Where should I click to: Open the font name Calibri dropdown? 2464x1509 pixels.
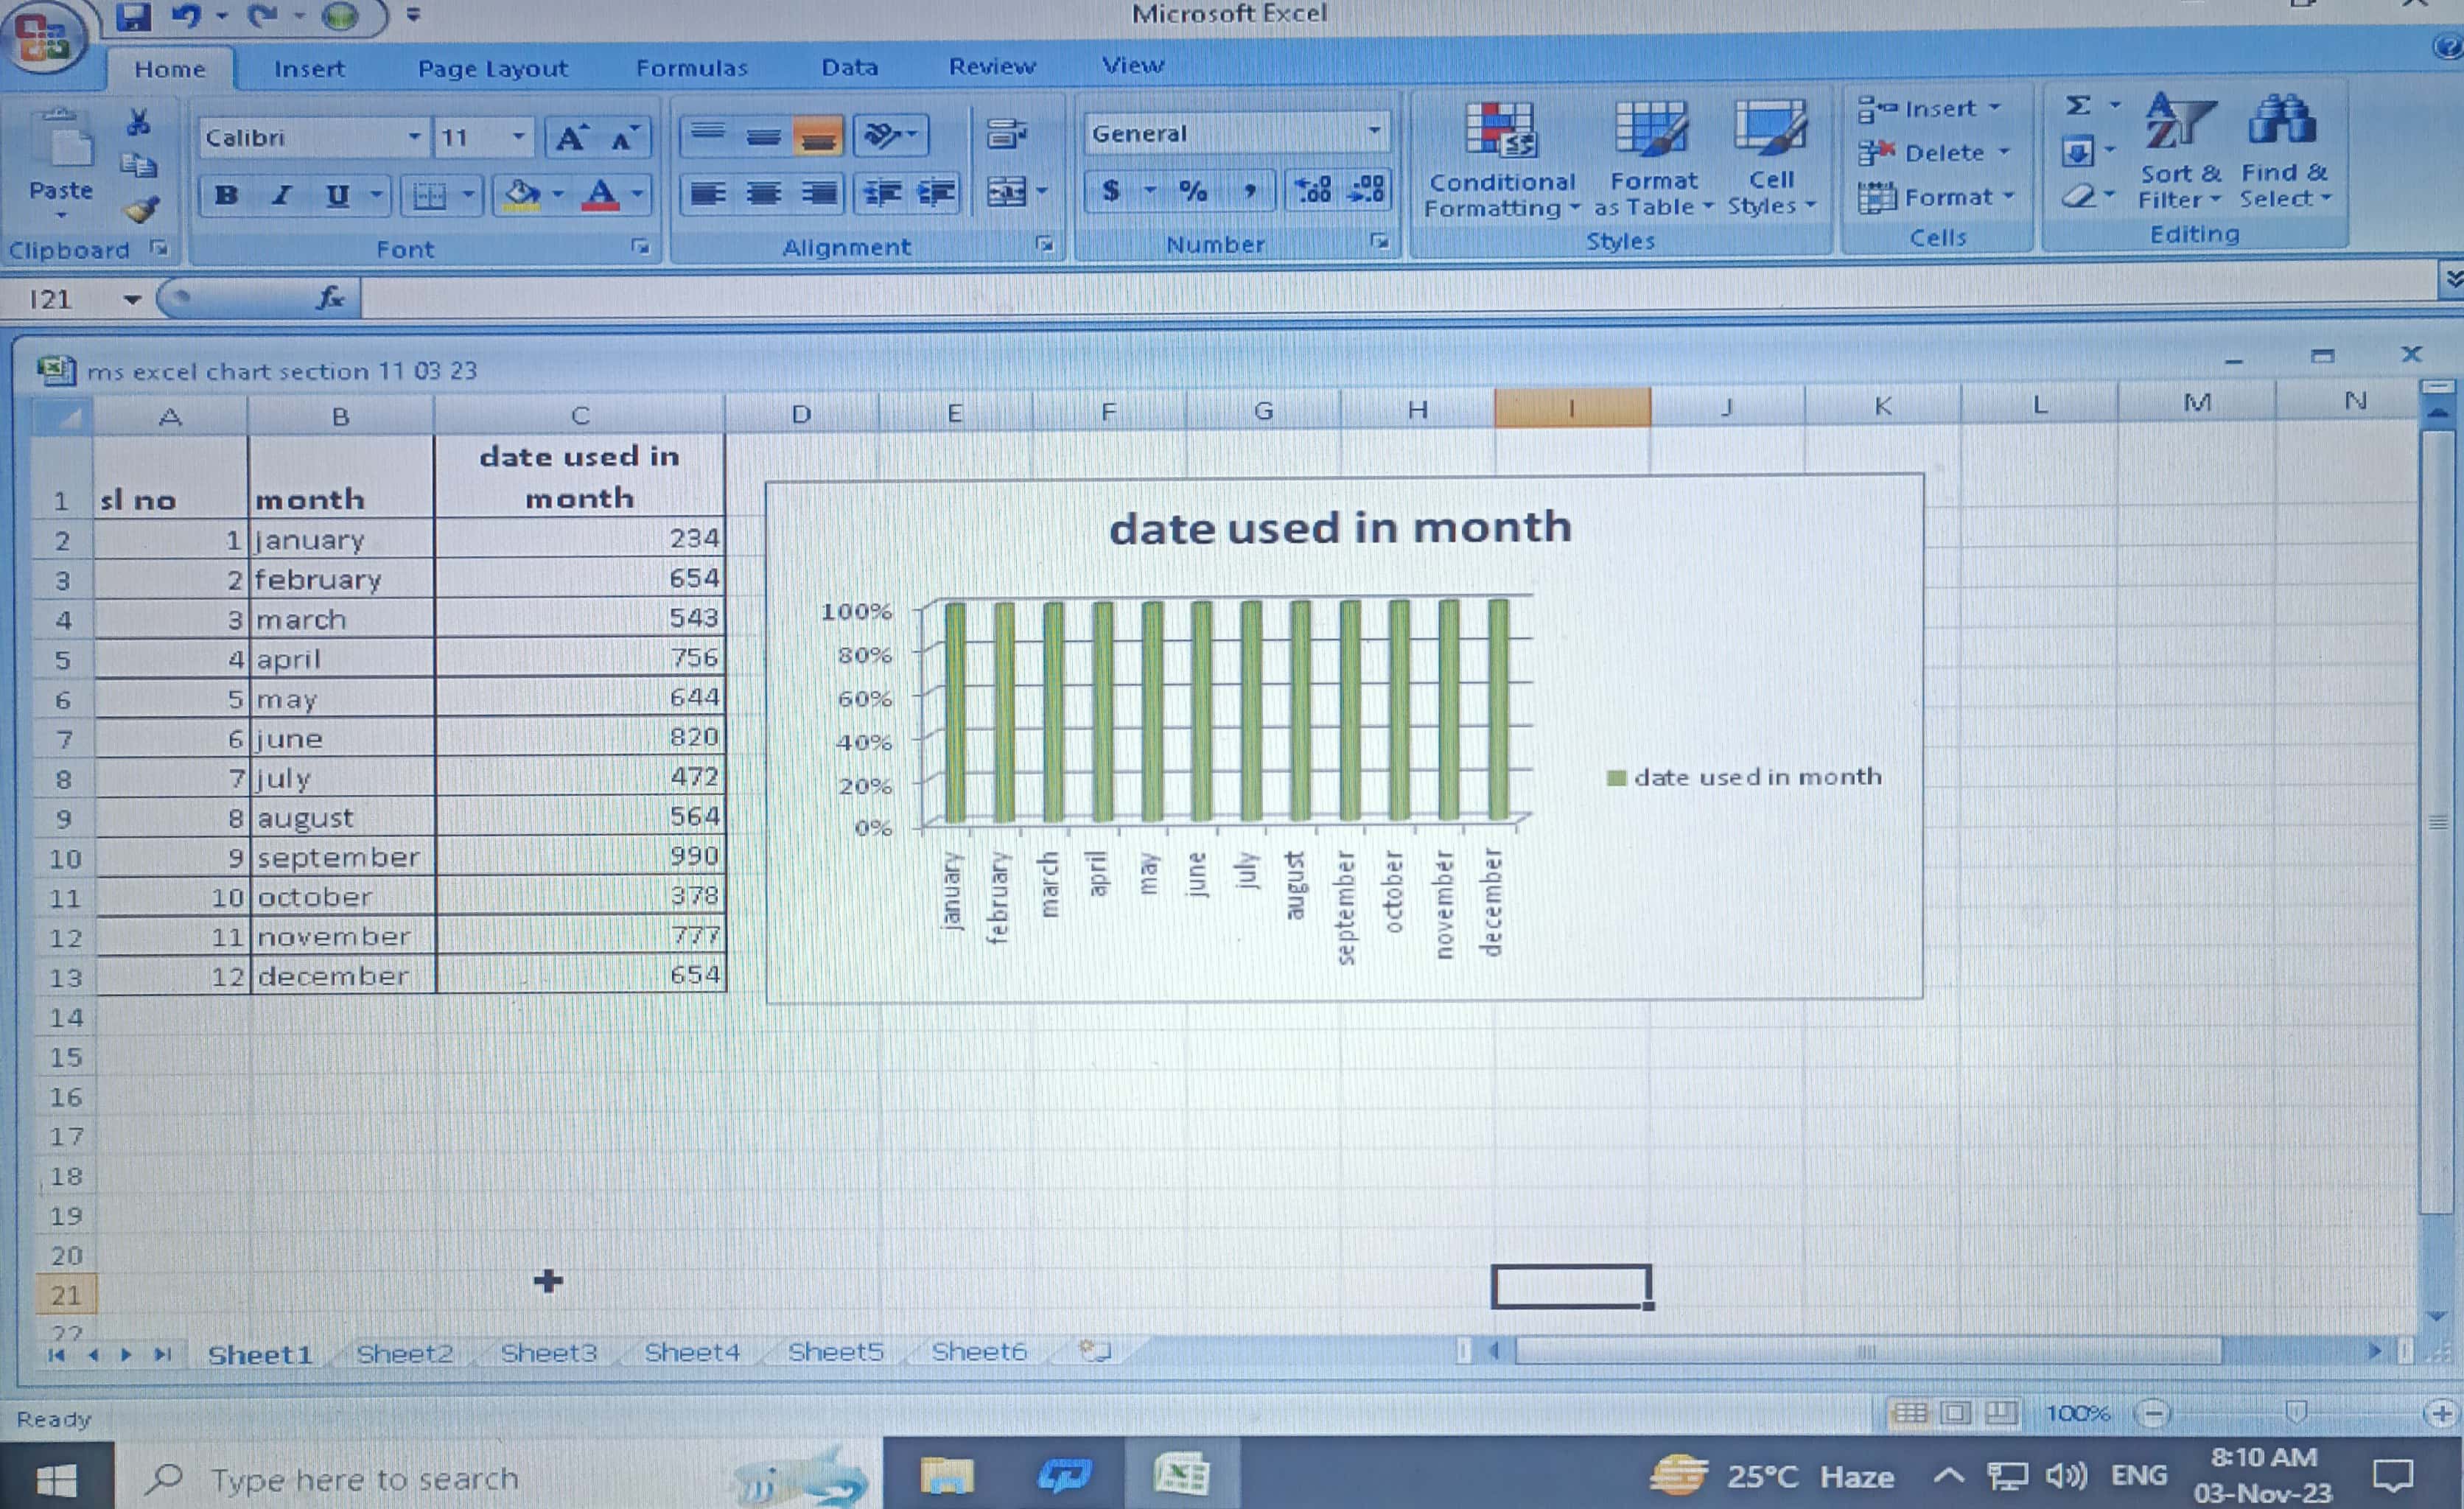click(x=414, y=137)
